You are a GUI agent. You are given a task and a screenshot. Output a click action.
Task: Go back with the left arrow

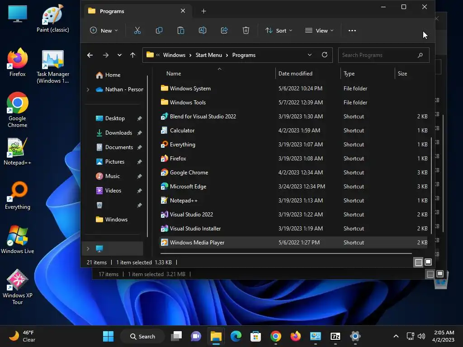[x=90, y=55]
